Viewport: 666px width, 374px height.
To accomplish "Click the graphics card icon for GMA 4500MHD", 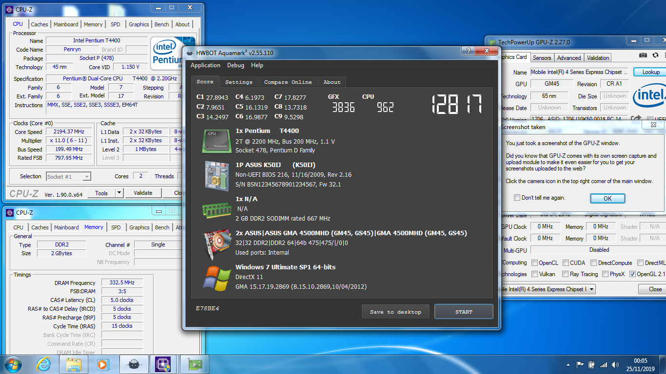I will 217,245.
